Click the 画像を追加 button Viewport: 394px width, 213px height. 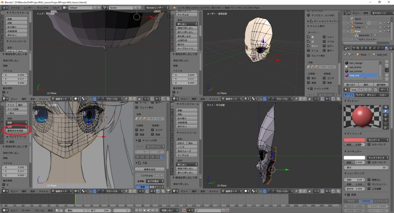[150, 169]
